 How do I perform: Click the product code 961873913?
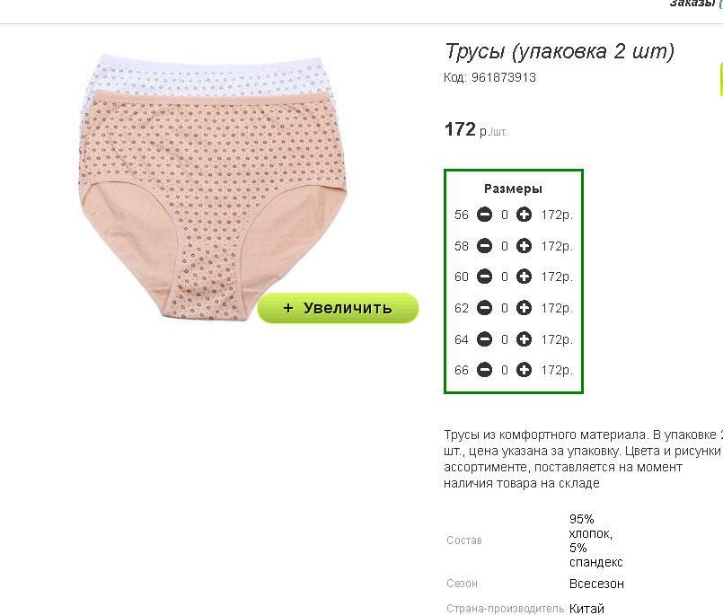[x=504, y=77]
